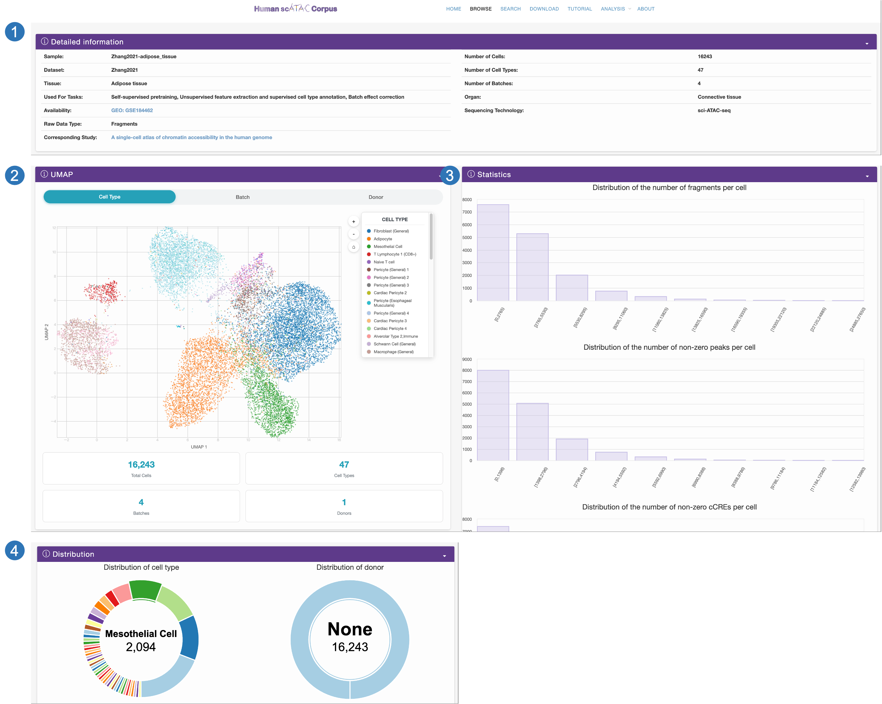Click info icon beside Distribution title
882x704 pixels.
46,554
